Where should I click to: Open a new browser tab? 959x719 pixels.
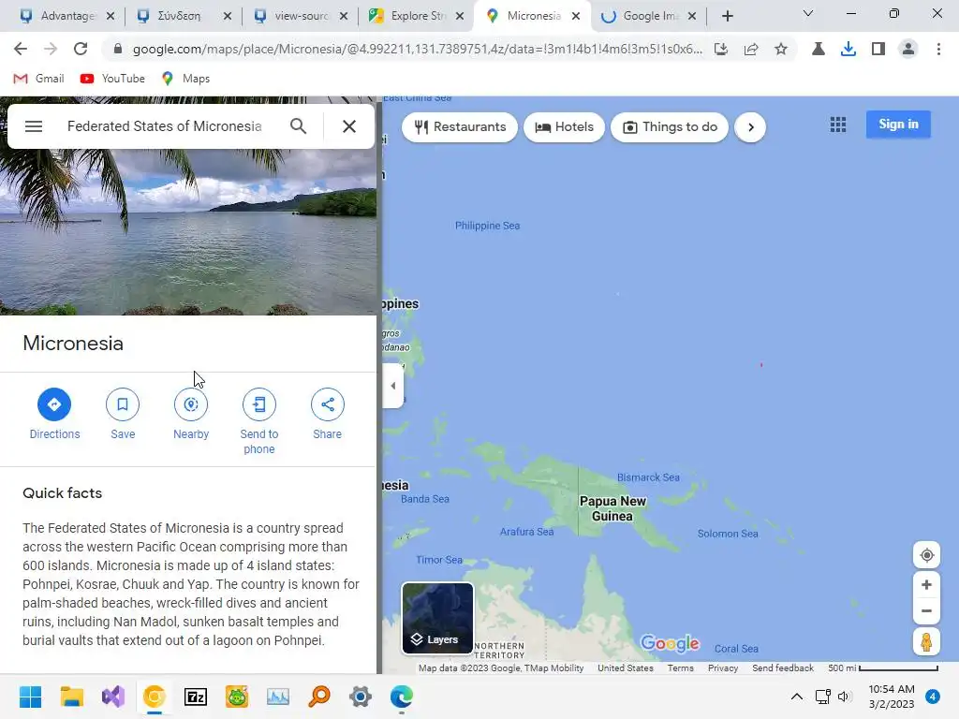point(727,17)
